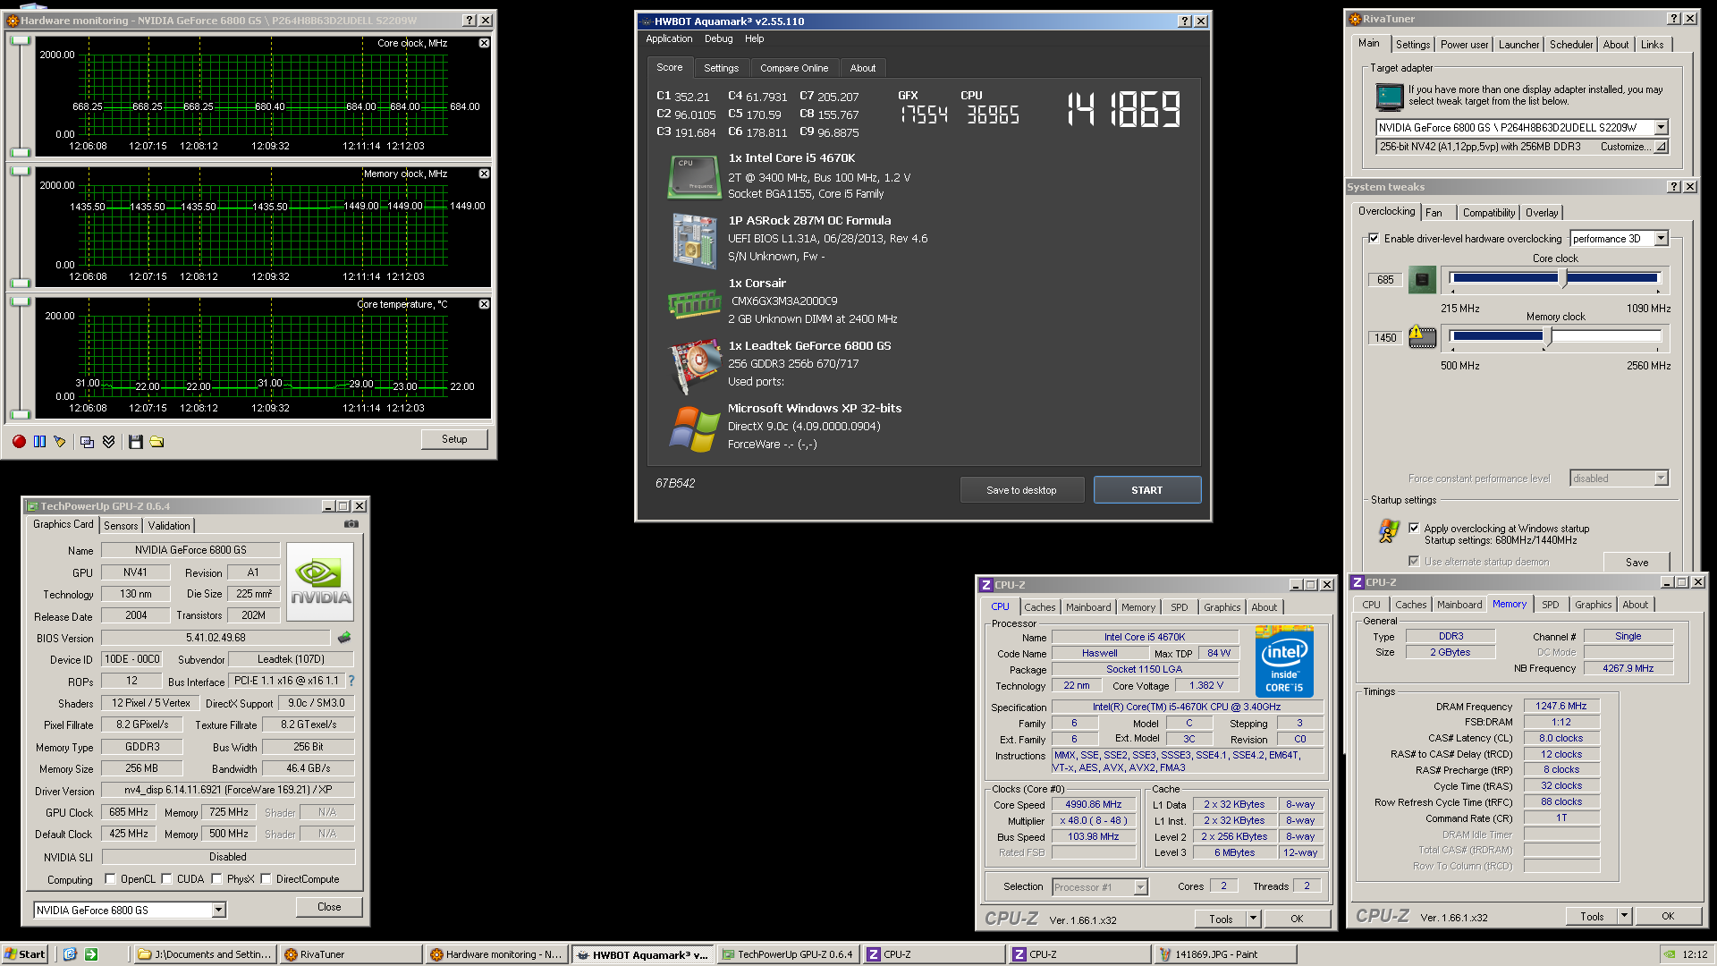This screenshot has width=1717, height=966.
Task: Click the Intel inside Core i5 logo
Action: coord(1284,662)
